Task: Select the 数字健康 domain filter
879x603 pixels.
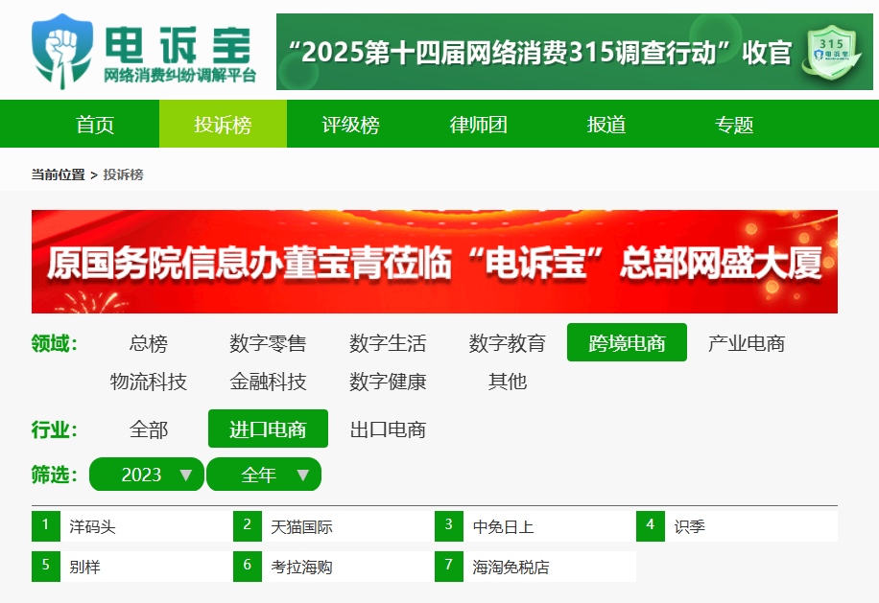Action: point(388,382)
